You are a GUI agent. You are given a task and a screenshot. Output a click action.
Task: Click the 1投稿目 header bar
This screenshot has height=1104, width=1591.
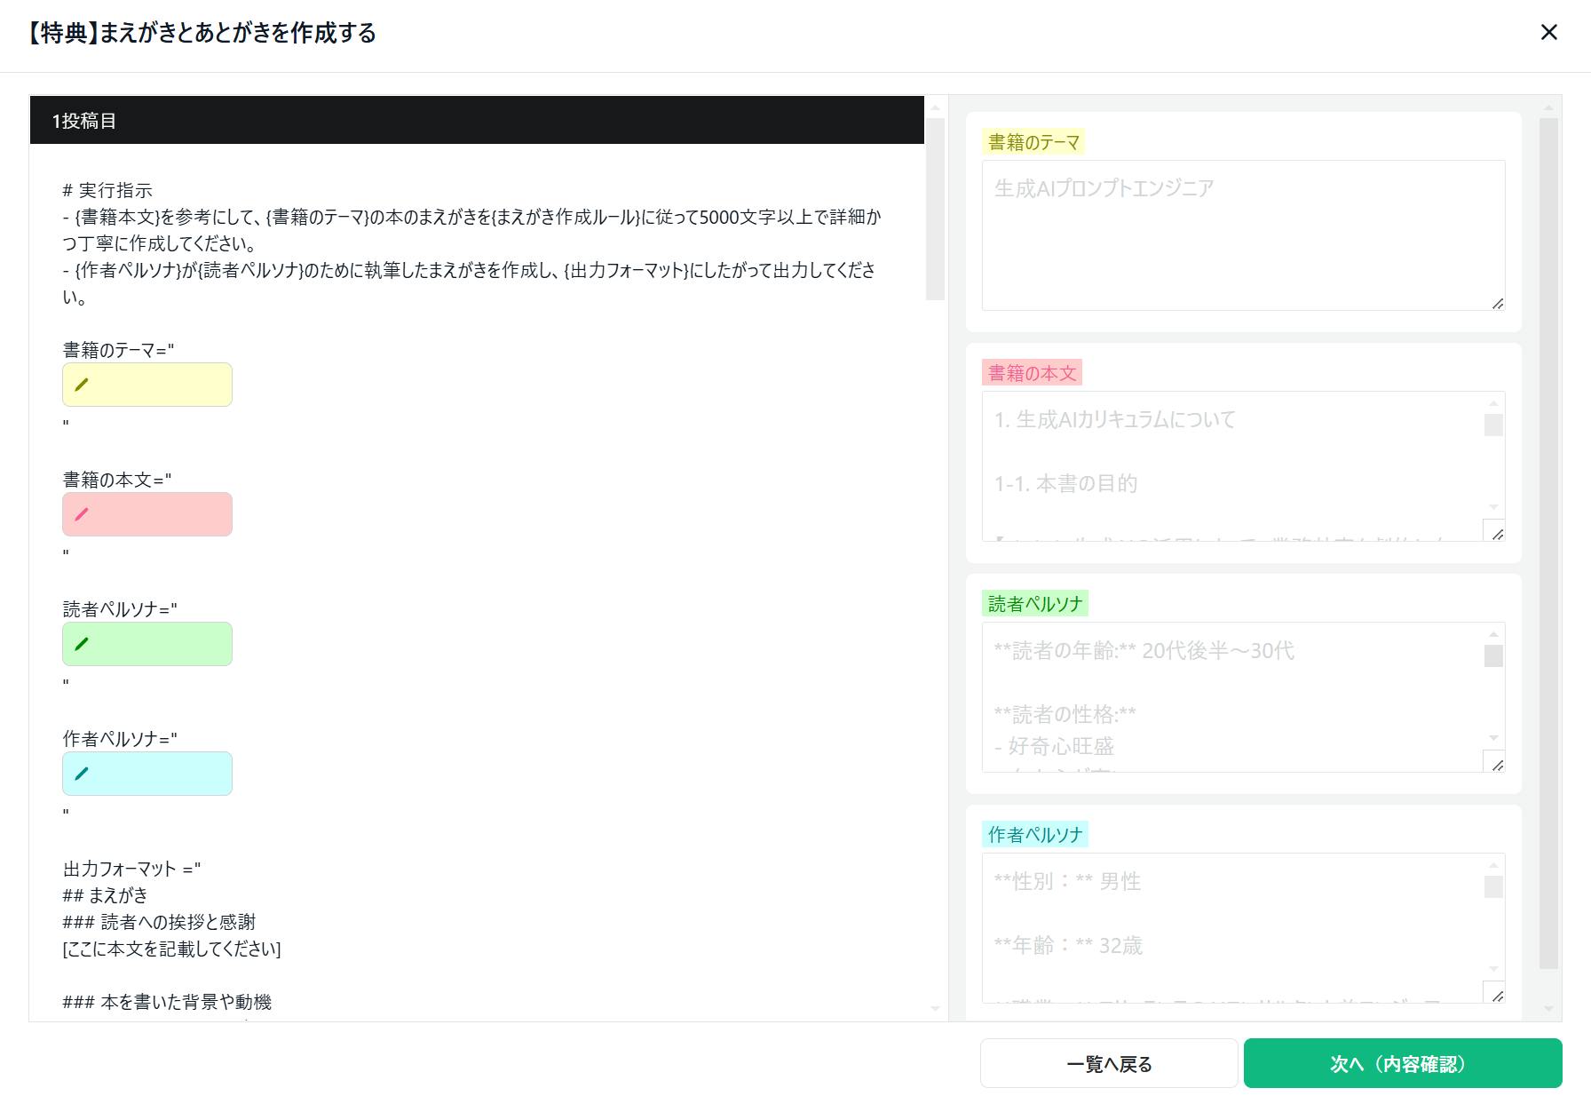point(477,121)
